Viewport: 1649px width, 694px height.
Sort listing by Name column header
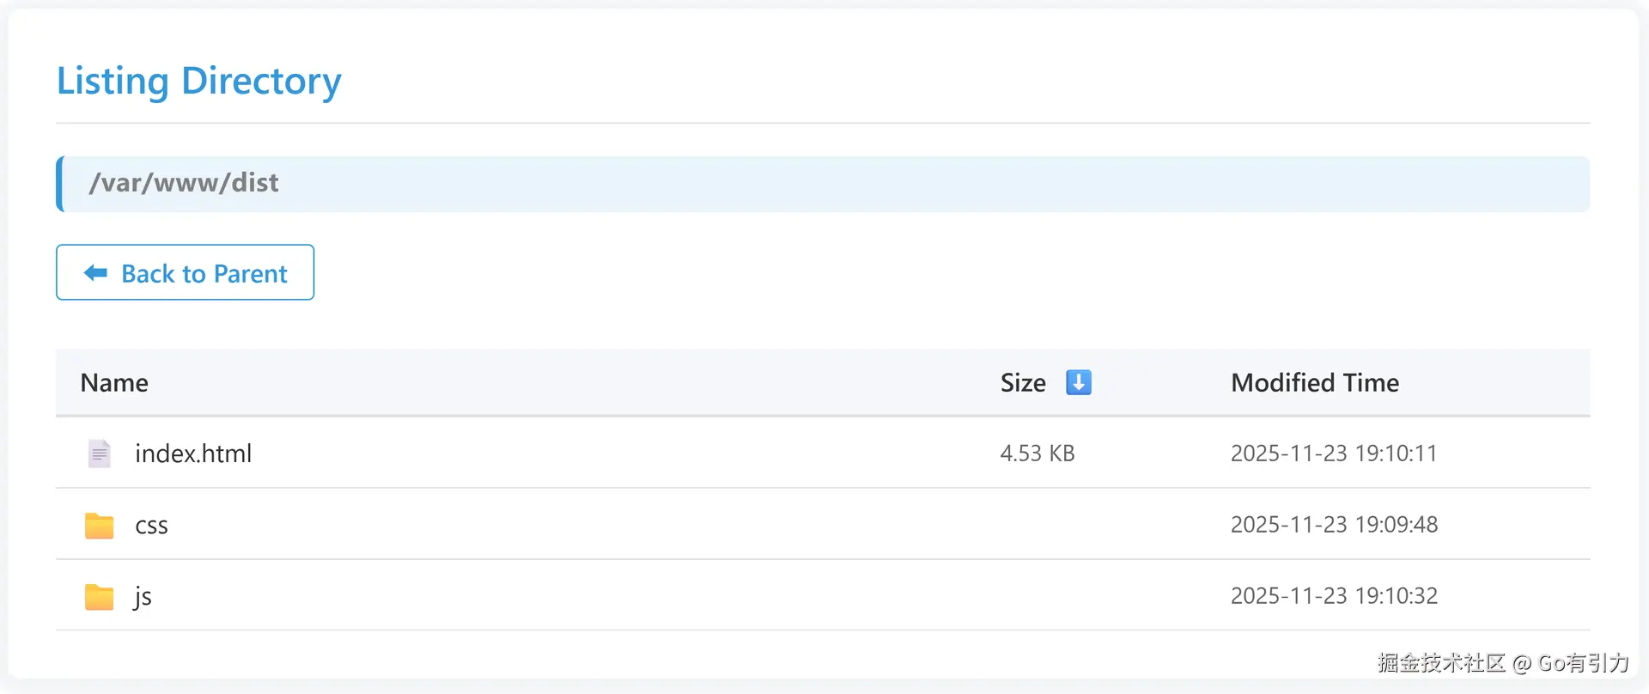[114, 383]
